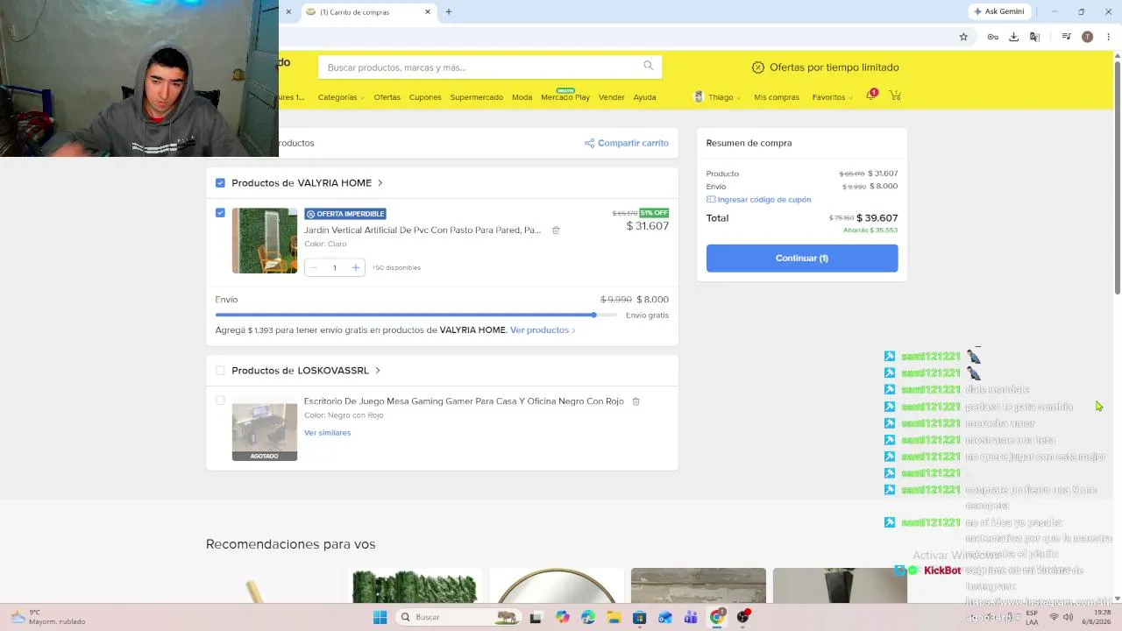Toggle the Escritorio De Juego item checkbox
Image resolution: width=1122 pixels, height=631 pixels.
pyautogui.click(x=220, y=401)
